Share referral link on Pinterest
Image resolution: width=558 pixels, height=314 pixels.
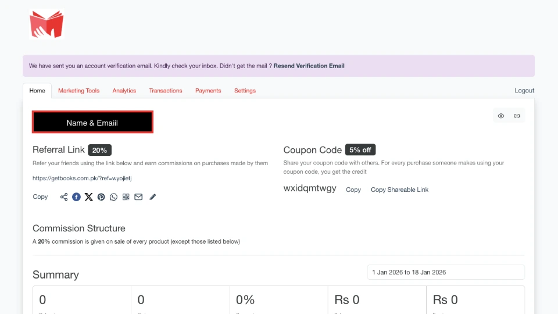101,197
